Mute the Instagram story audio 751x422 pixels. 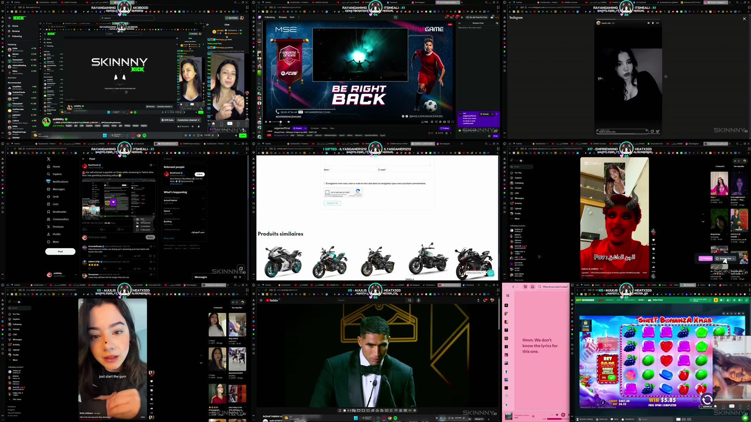[648, 23]
